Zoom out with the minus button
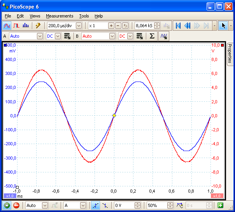This screenshot has width=235, height=212. (x=118, y=26)
